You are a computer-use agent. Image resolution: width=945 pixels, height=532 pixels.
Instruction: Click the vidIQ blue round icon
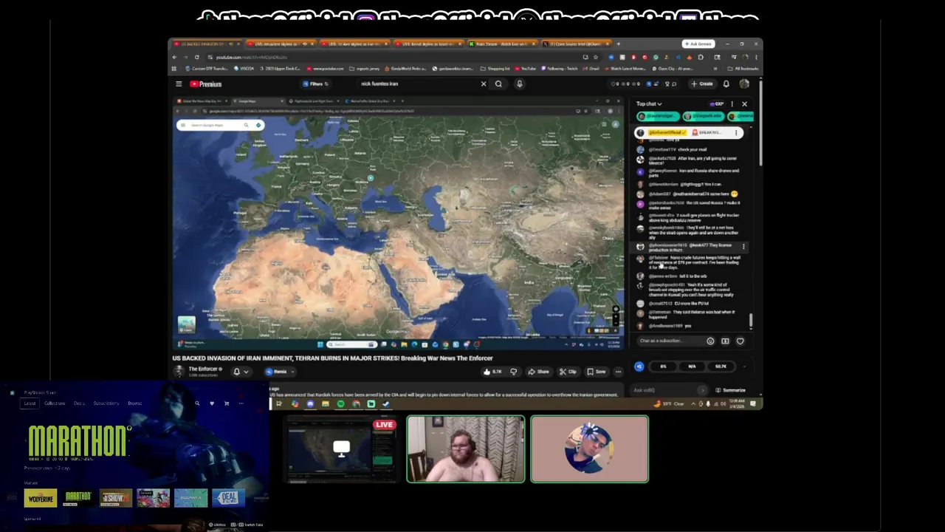(639, 366)
